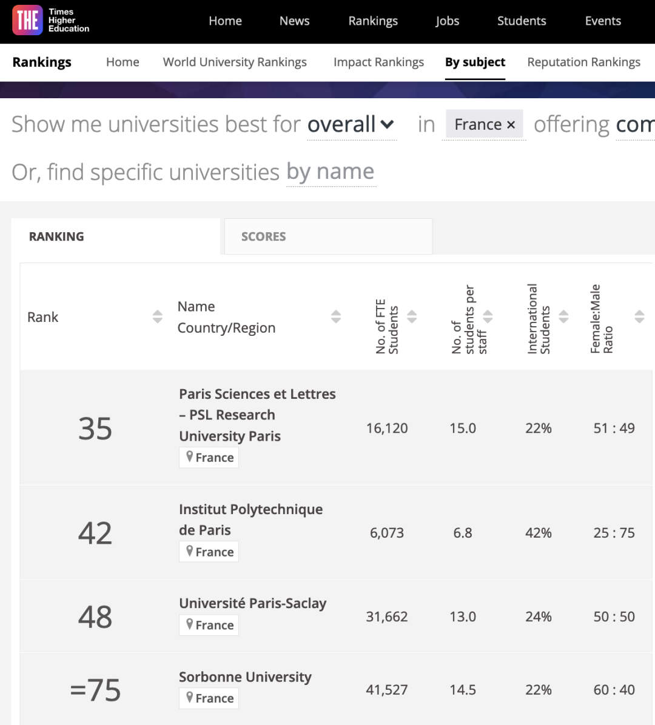Switch to the SCORES tab
The height and width of the screenshot is (725, 655).
(x=329, y=236)
